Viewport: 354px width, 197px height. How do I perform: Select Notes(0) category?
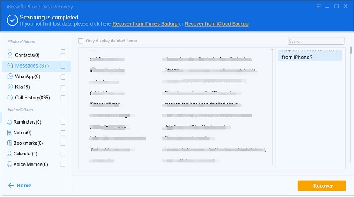23,133
